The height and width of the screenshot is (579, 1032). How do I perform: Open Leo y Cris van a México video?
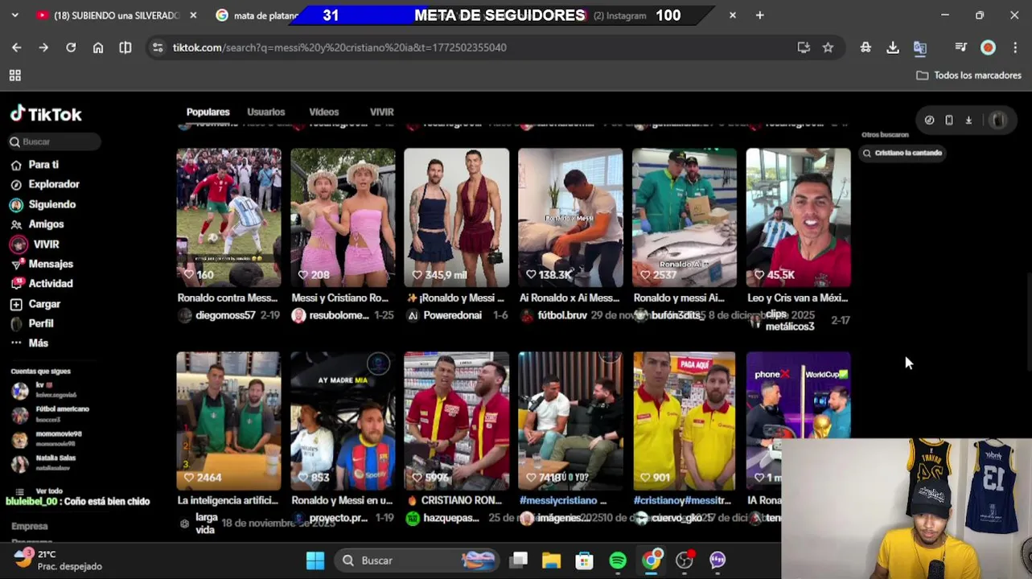(x=798, y=217)
